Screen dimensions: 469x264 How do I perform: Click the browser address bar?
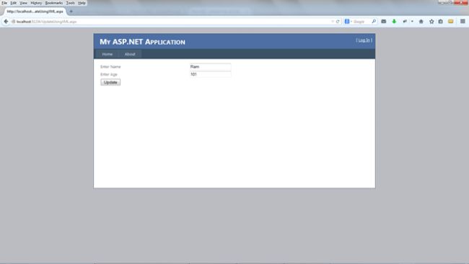(x=173, y=22)
